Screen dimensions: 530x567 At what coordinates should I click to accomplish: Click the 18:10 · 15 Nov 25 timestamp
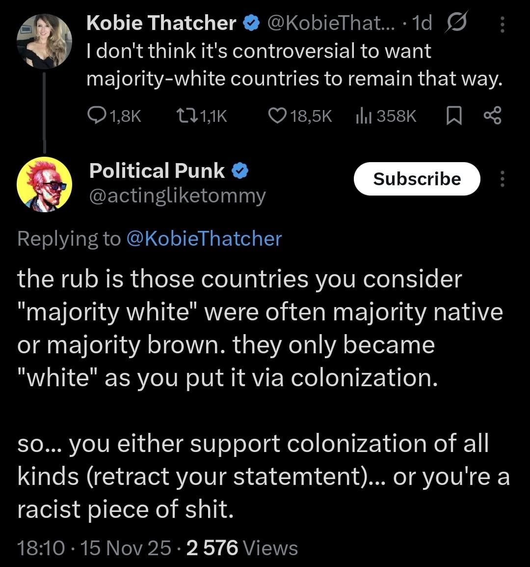[x=94, y=548]
